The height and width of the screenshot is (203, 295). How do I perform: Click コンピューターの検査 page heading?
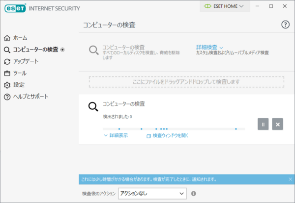[109, 25]
